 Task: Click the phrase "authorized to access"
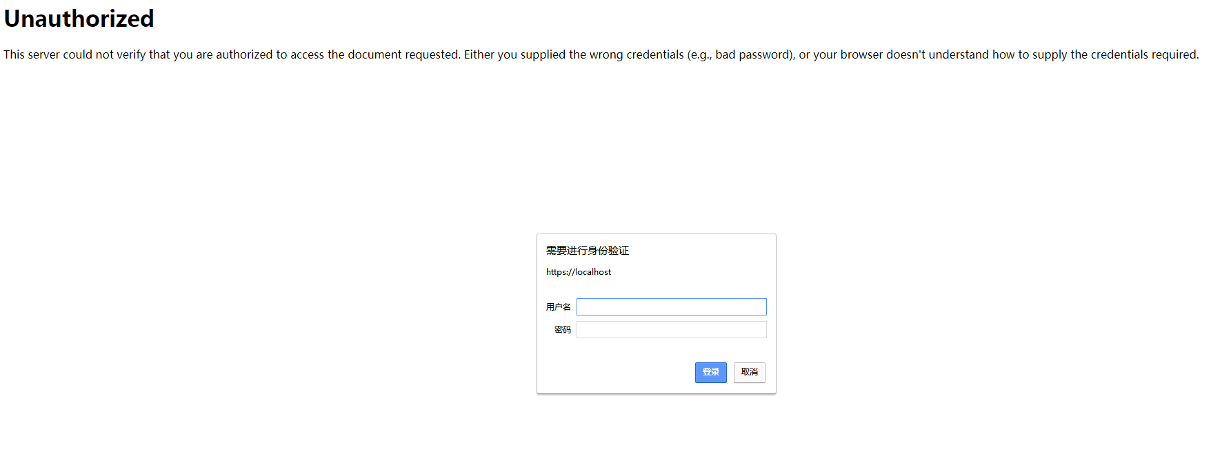(270, 54)
